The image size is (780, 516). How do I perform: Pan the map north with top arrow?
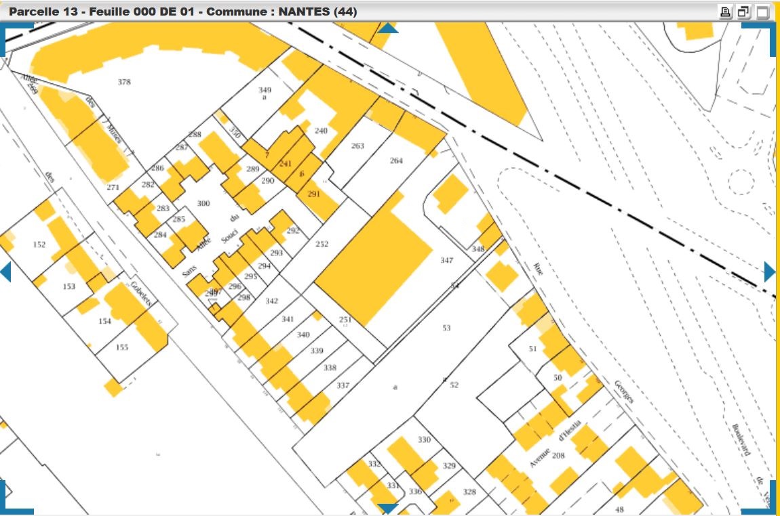coord(388,28)
